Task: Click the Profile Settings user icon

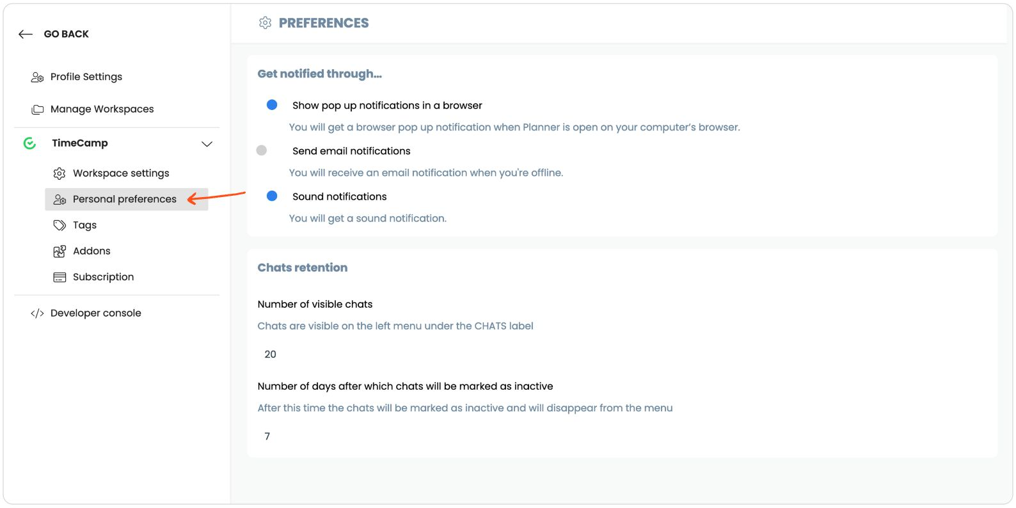Action: tap(37, 77)
